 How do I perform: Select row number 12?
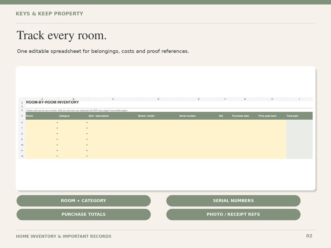22,156
